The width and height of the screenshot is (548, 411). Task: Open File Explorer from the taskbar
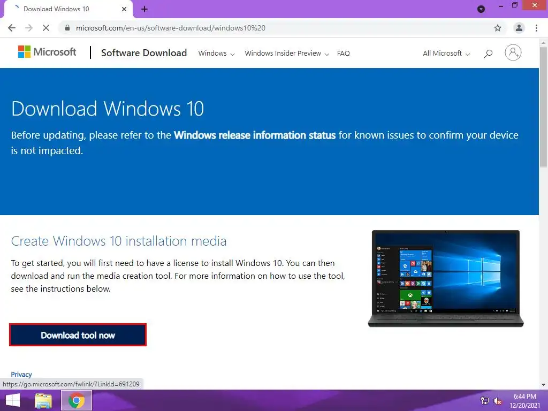pos(43,400)
